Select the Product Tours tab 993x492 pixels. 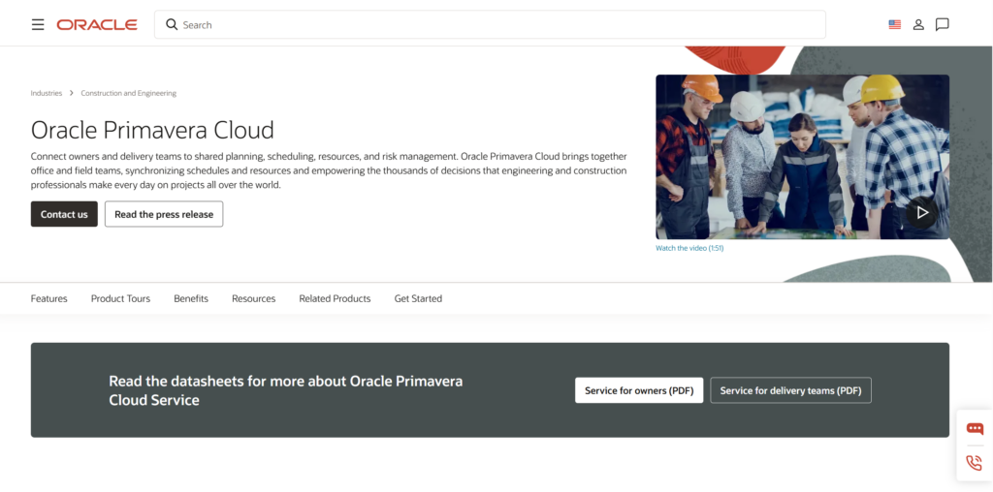coord(120,298)
